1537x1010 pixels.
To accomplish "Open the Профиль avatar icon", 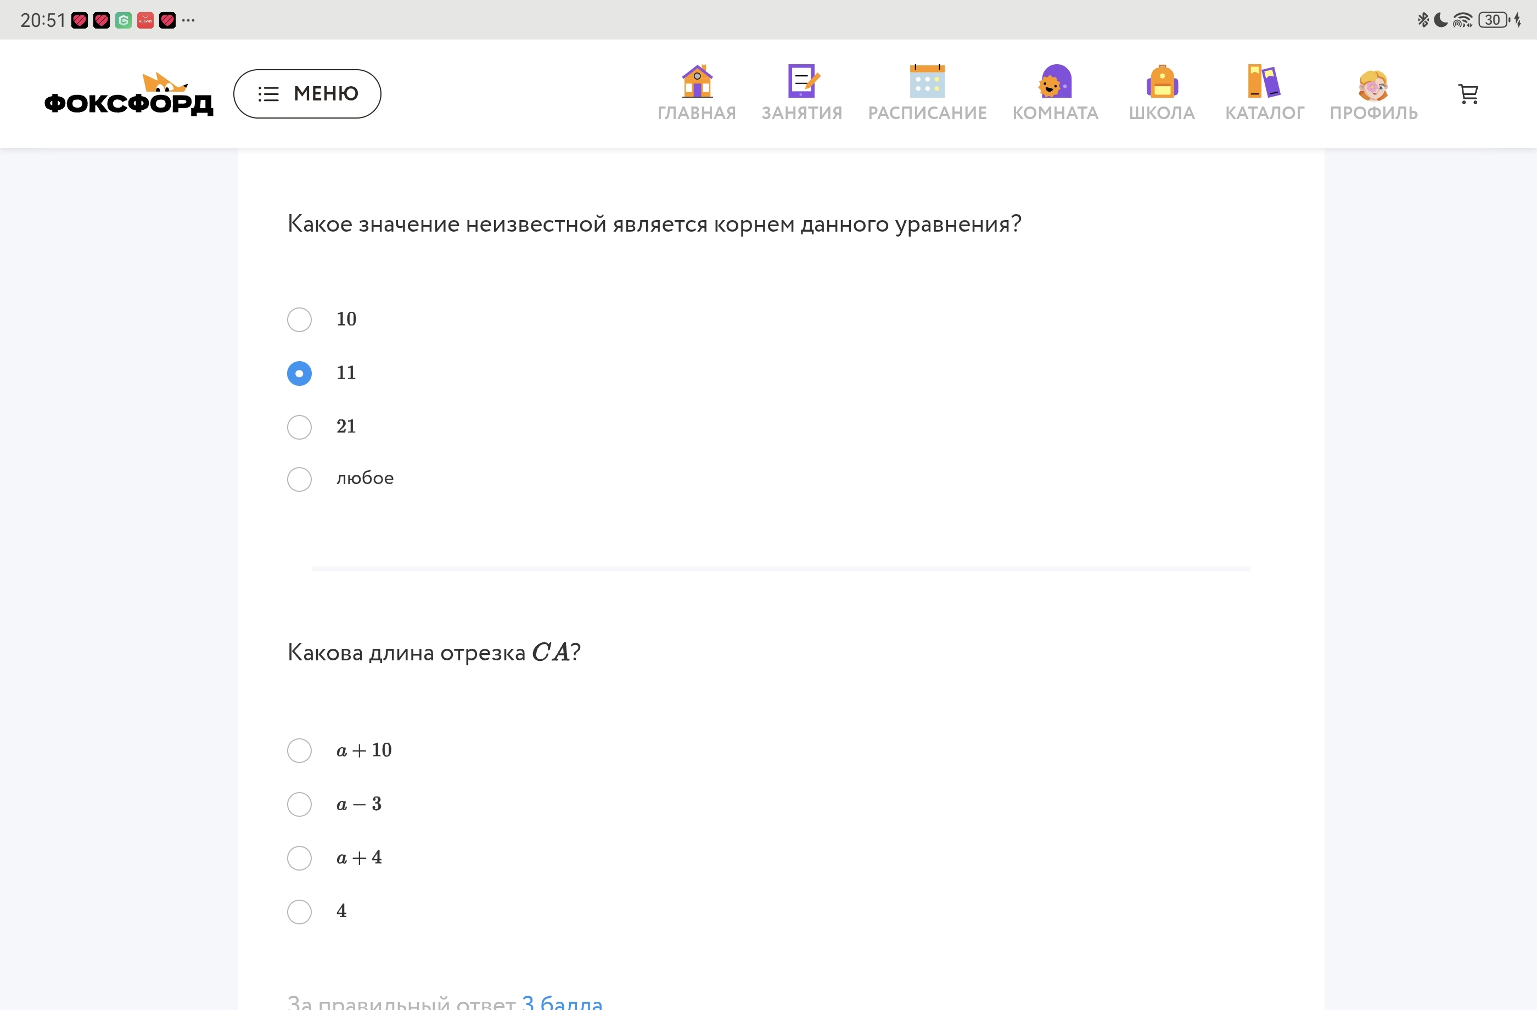I will click(1373, 85).
